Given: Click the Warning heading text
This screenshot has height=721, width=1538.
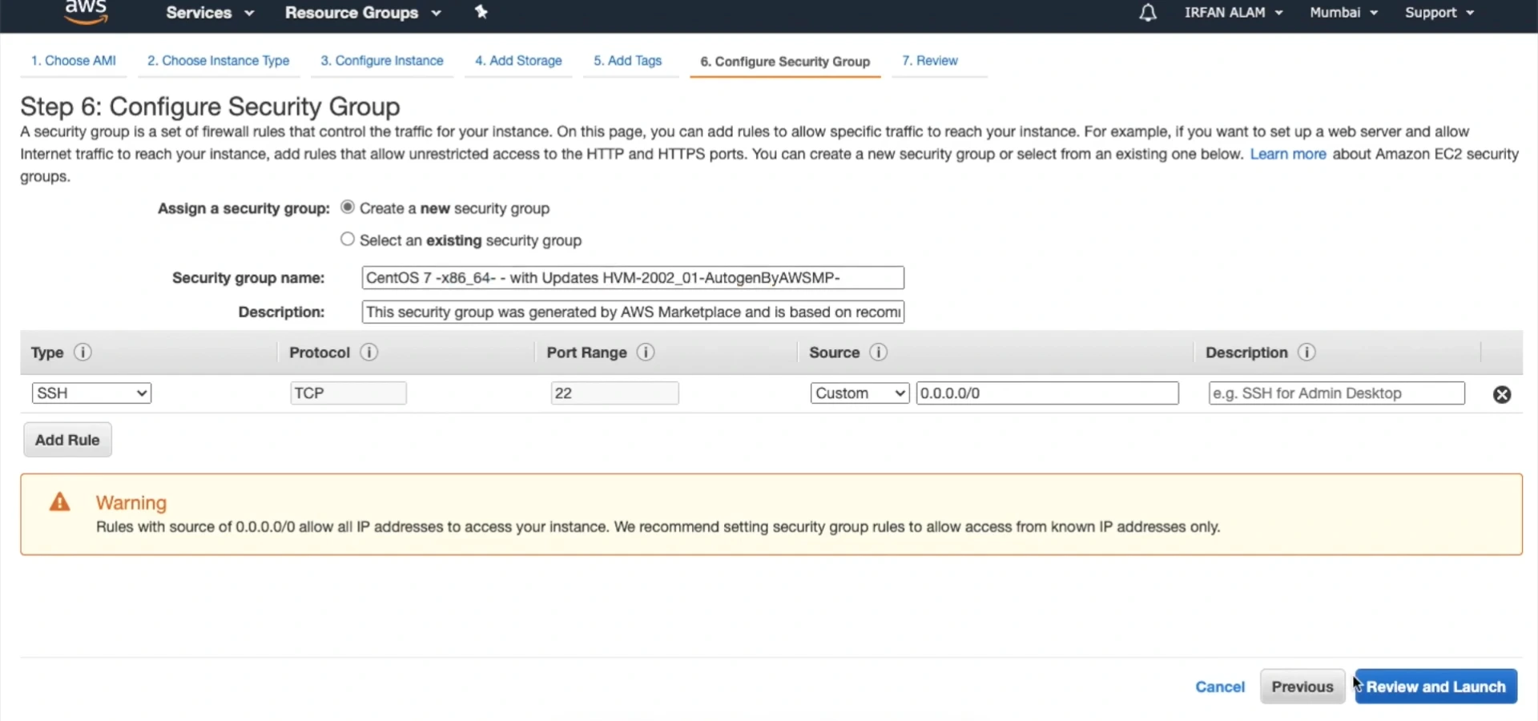Looking at the screenshot, I should coord(131,503).
